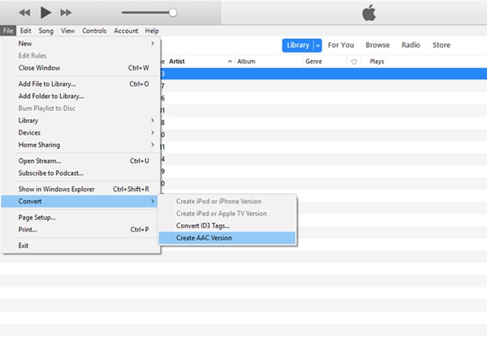Screen dimensions: 487x337
Task: Choose Open Stream
Action: (x=80, y=160)
